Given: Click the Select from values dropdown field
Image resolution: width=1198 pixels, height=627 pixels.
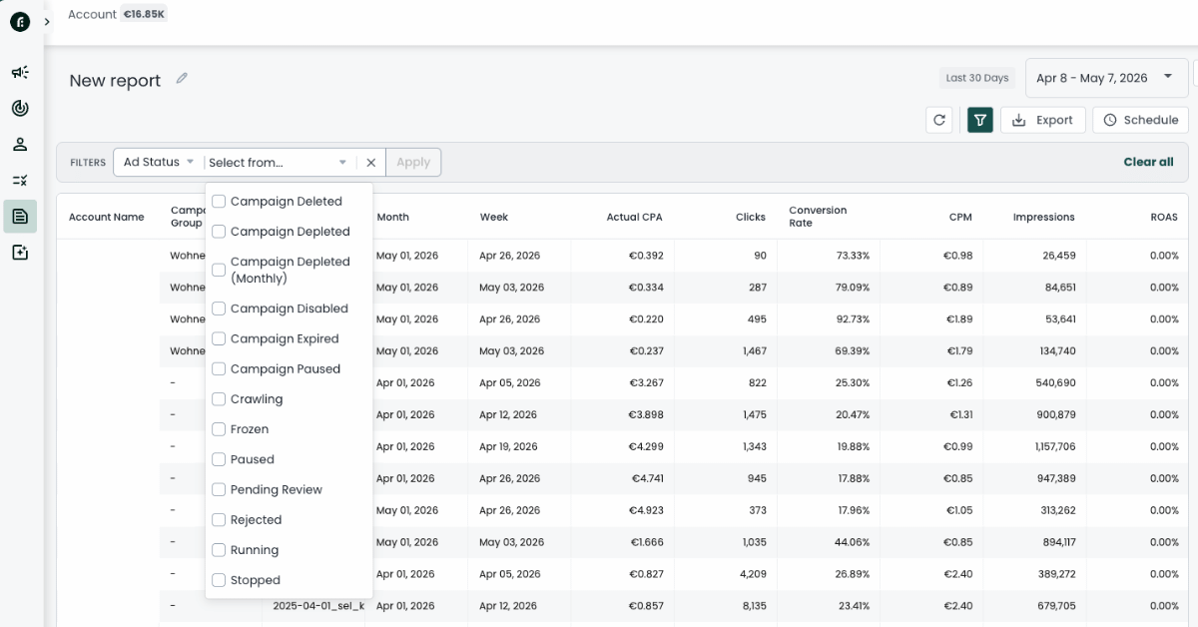Looking at the screenshot, I should pos(279,162).
